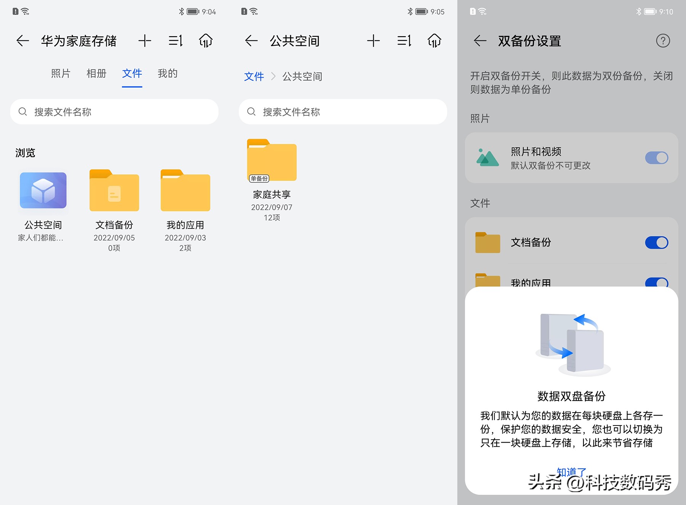Open sort options on 公共空间 screen
Viewport: 686px width, 505px height.
[404, 40]
